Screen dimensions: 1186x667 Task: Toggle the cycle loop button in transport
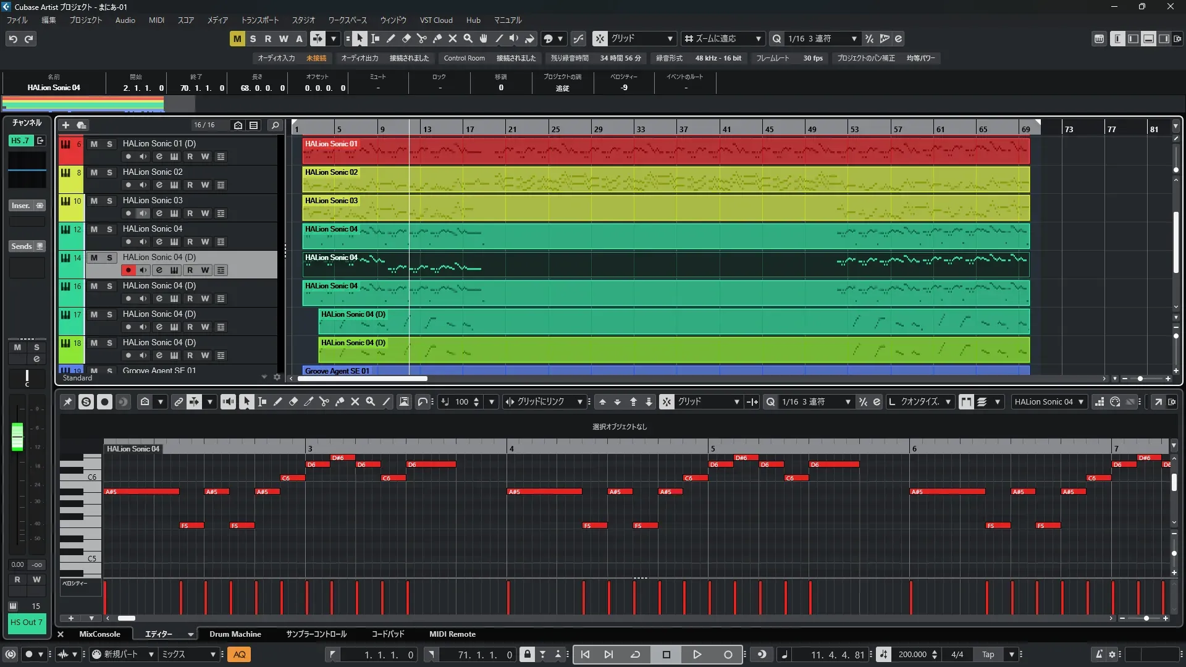(x=635, y=655)
